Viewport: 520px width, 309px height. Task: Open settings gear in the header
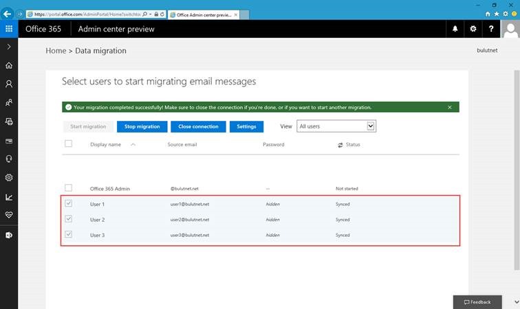473,29
